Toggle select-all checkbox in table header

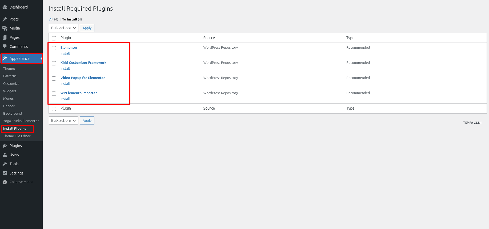pos(54,38)
